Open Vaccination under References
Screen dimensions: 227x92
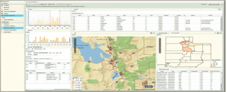click(7, 32)
